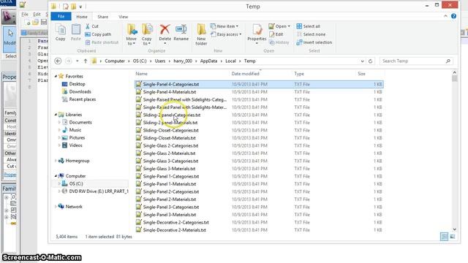Click harry_000 in the address path
The height and width of the screenshot is (263, 468).
[183, 61]
